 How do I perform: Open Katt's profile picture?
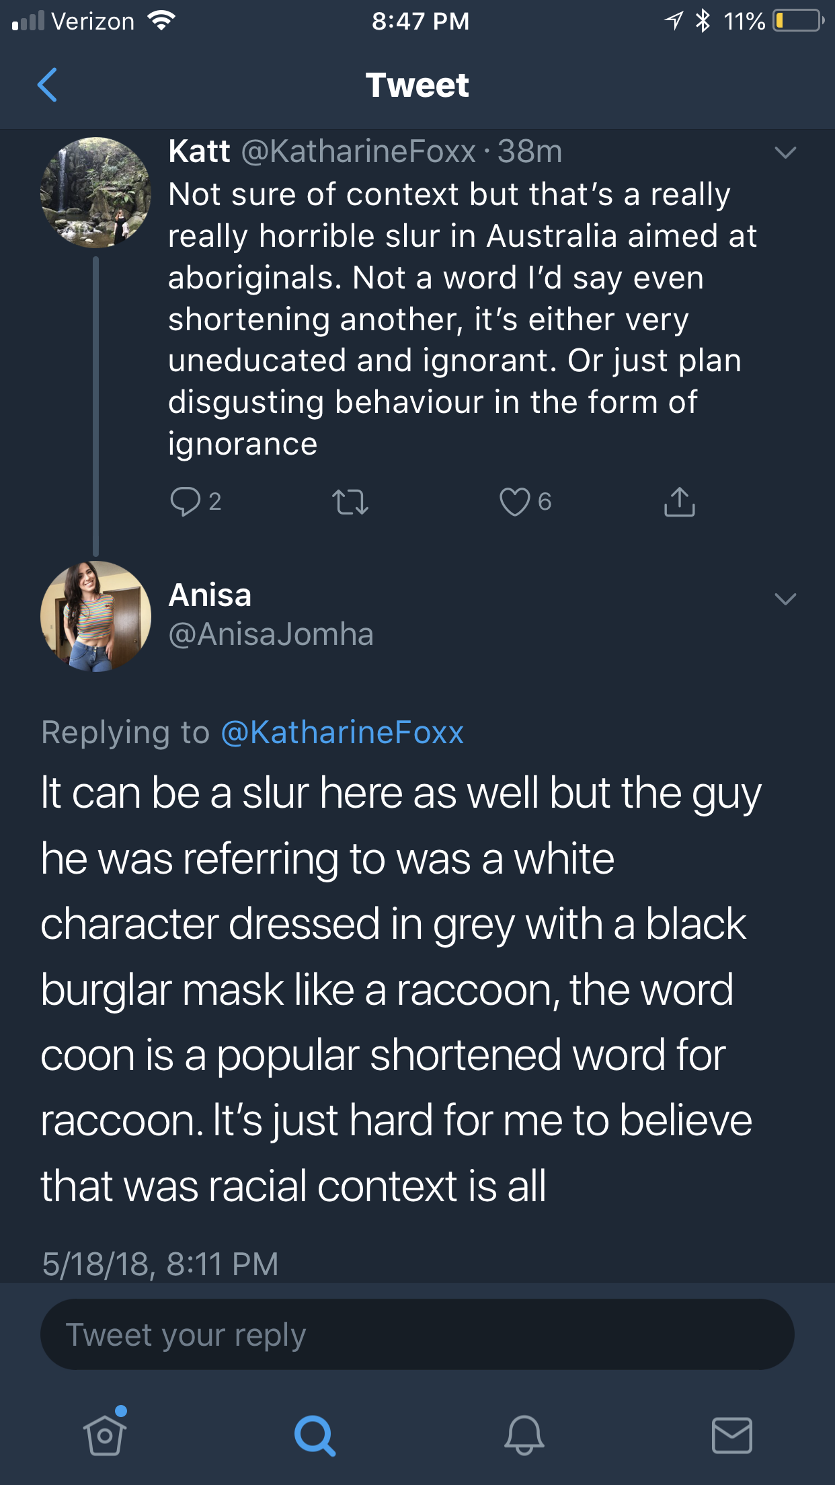(x=95, y=193)
